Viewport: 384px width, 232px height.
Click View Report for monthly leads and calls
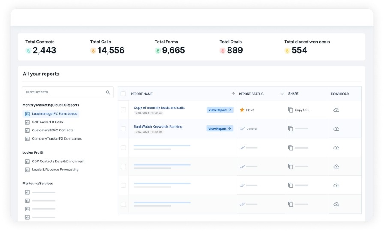(x=219, y=110)
